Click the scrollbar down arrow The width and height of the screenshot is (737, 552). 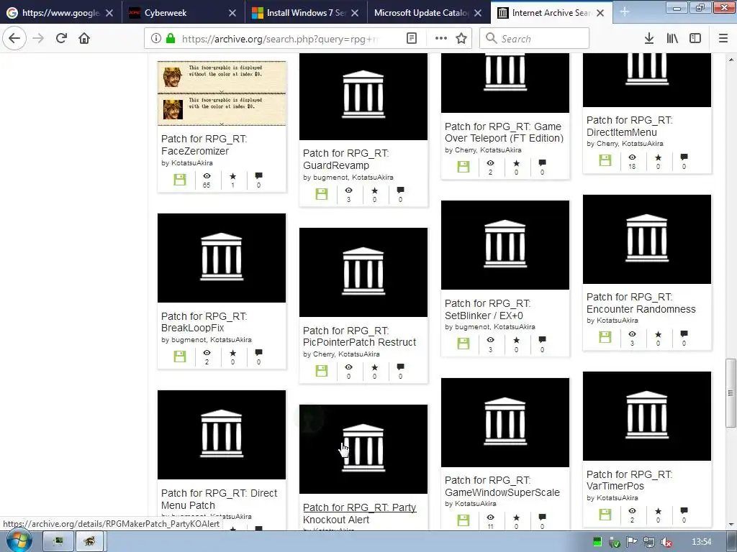pos(731,524)
